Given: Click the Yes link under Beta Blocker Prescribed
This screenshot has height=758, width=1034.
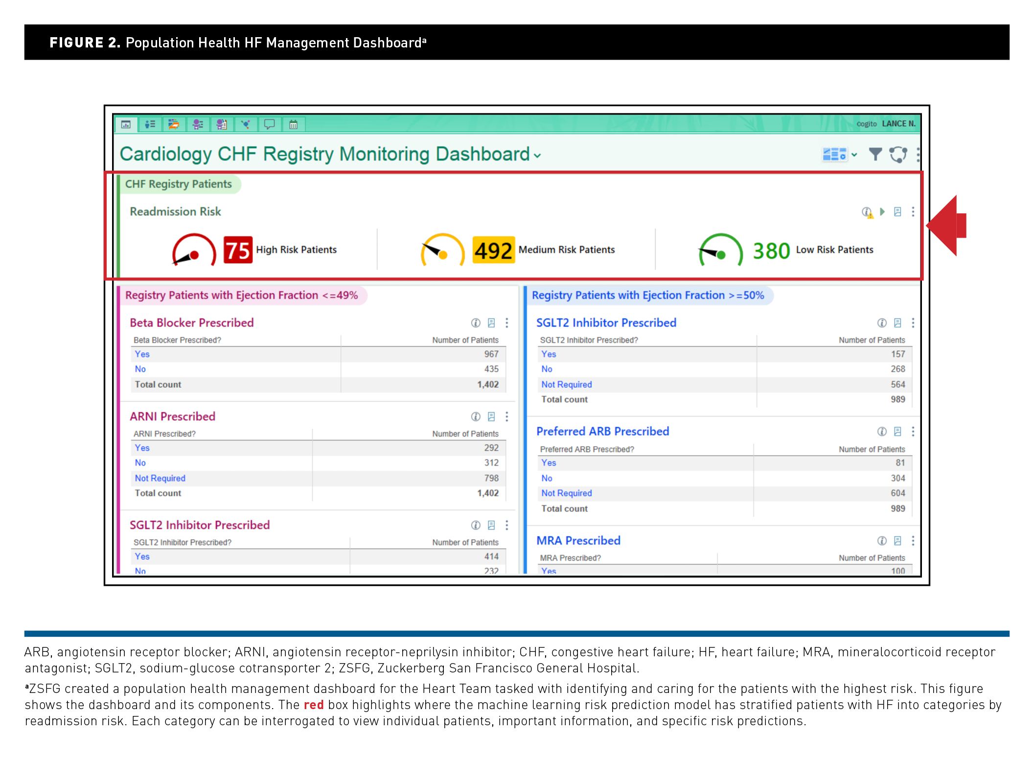Looking at the screenshot, I should [142, 354].
